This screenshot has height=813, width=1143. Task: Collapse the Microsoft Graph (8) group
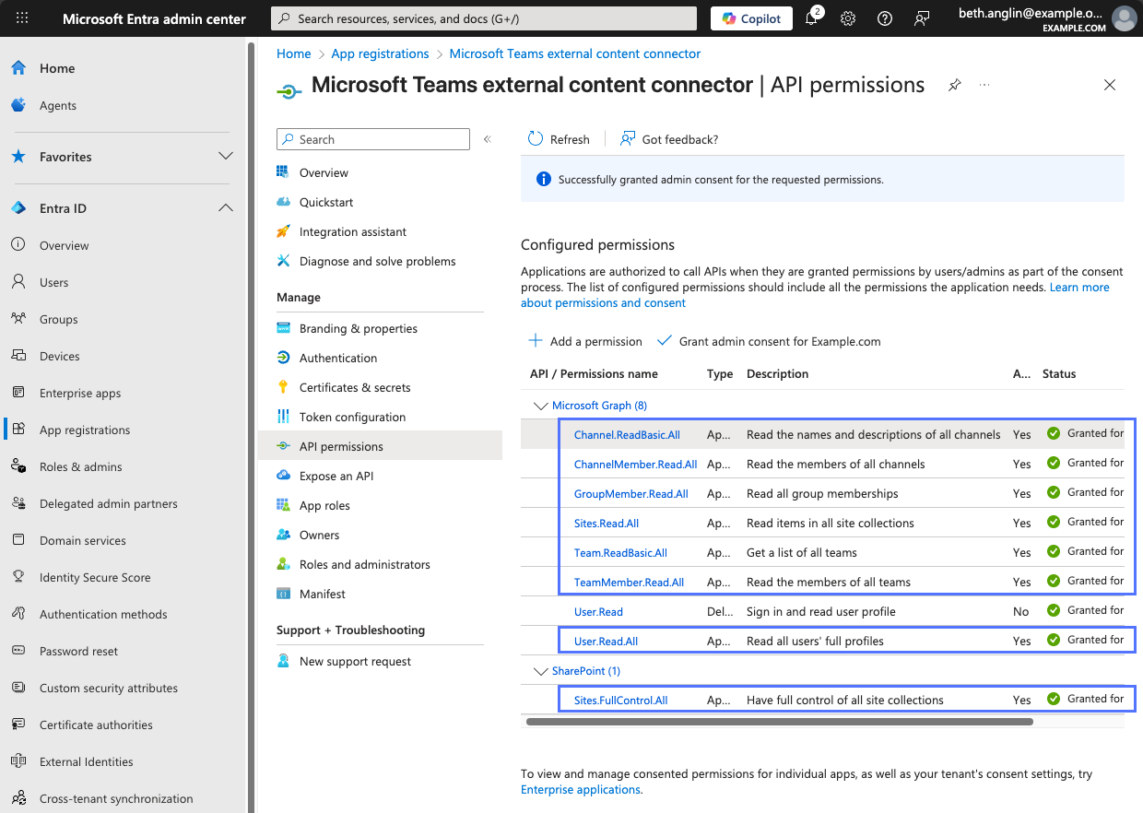coord(540,406)
